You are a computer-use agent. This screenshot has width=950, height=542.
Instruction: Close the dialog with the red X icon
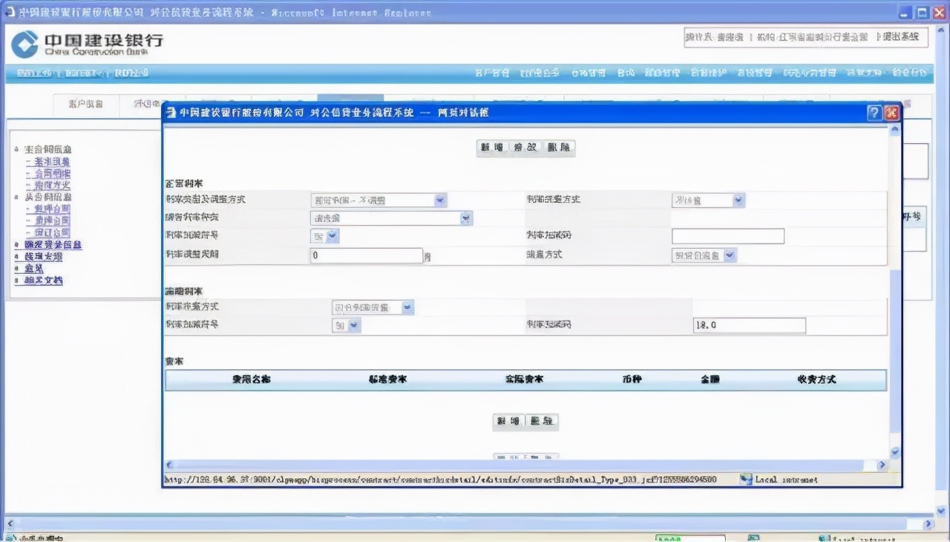(x=891, y=112)
